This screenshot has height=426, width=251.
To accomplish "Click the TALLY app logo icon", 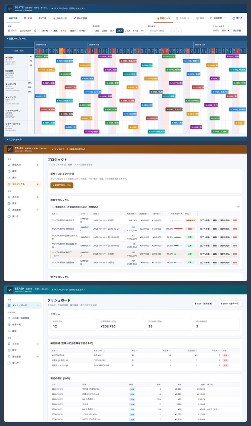I will point(10,149).
